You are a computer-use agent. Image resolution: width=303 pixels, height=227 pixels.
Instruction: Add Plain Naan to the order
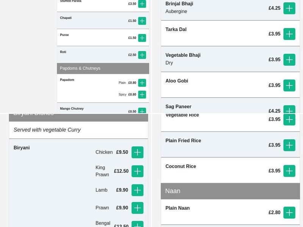click(x=289, y=213)
